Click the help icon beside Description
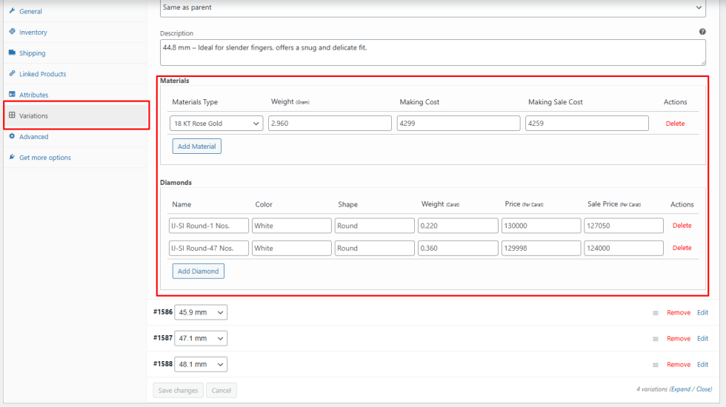The width and height of the screenshot is (726, 407). coord(702,32)
